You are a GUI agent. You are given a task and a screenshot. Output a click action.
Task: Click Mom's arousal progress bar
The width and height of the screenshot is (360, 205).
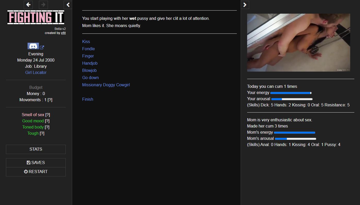(x=296, y=139)
